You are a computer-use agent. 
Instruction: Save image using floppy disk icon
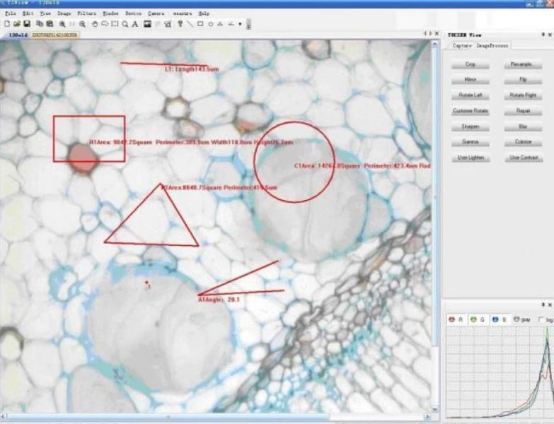(x=27, y=24)
